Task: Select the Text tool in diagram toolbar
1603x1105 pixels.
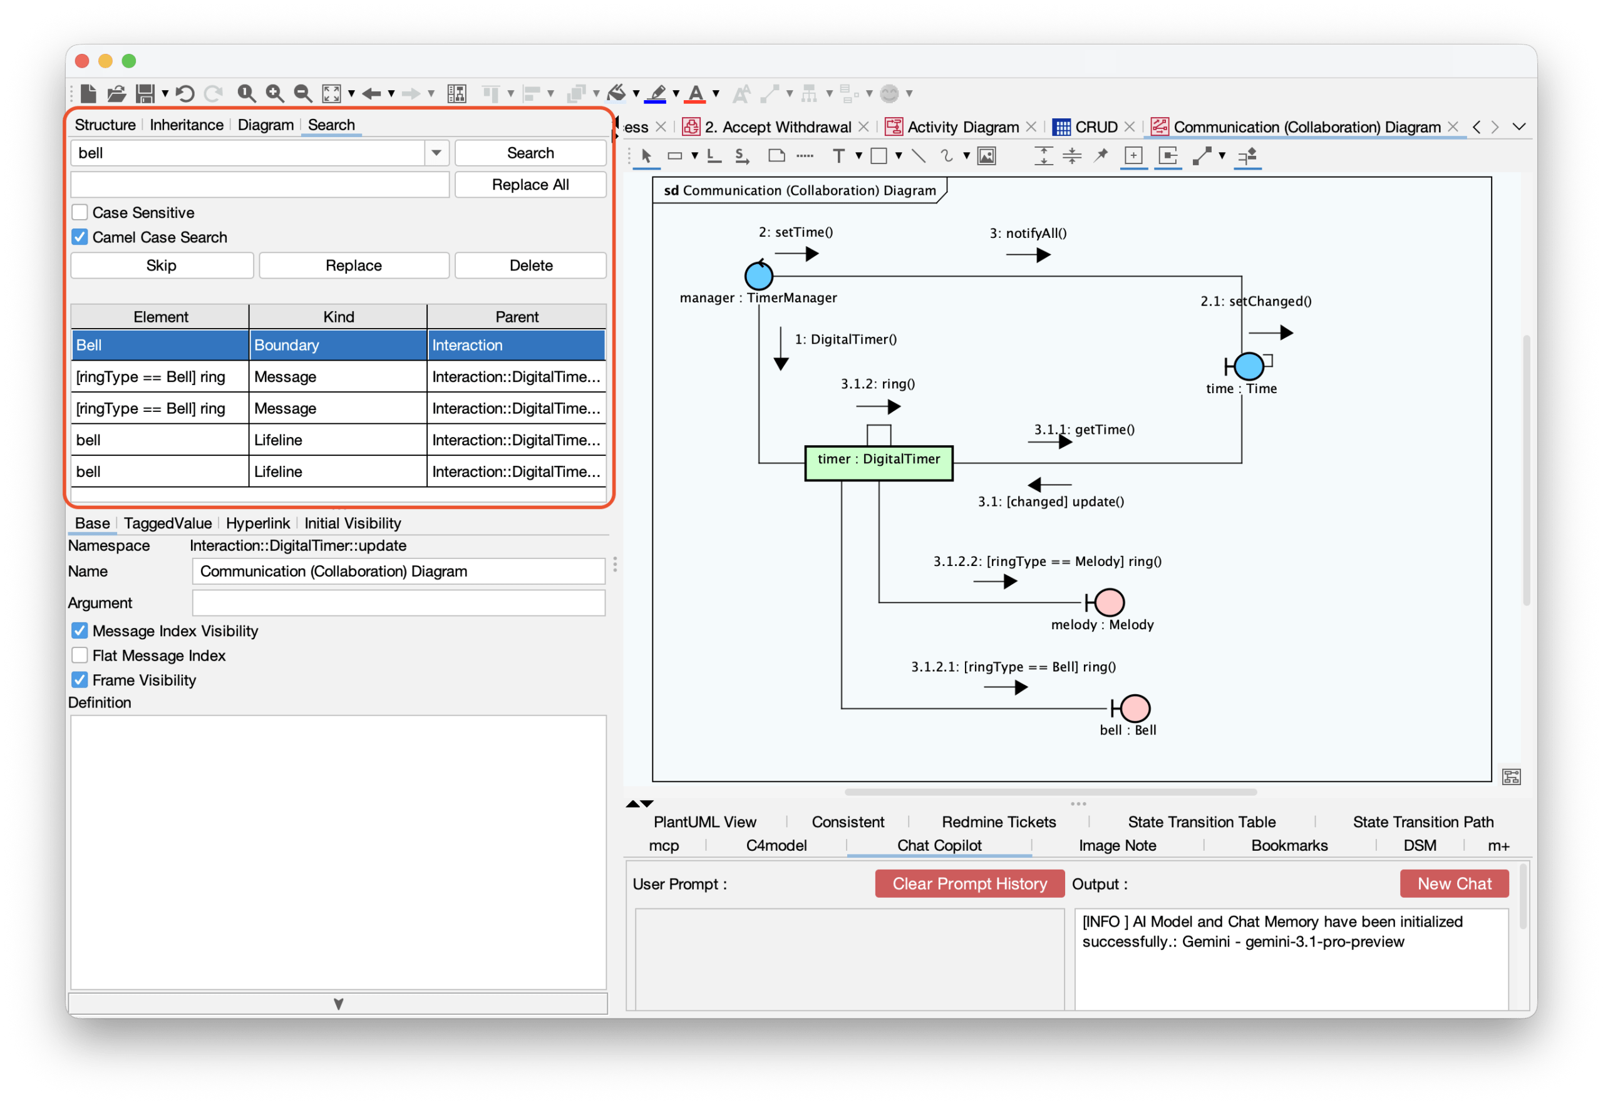Action: click(838, 156)
